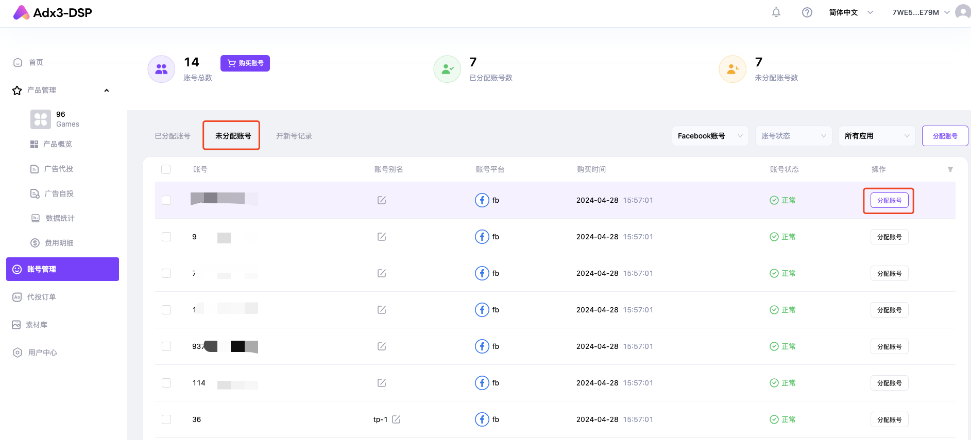
Task: Expand the 账号状态 filter dropdown
Action: tap(793, 136)
